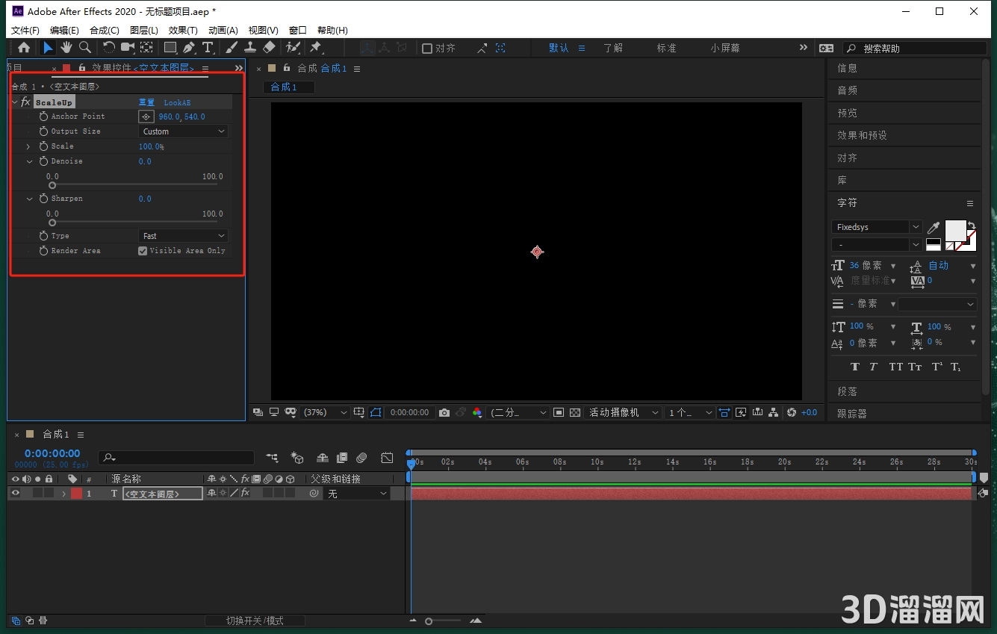The image size is (997, 634).
Task: Open the 动画(A) menu
Action: coord(223,30)
